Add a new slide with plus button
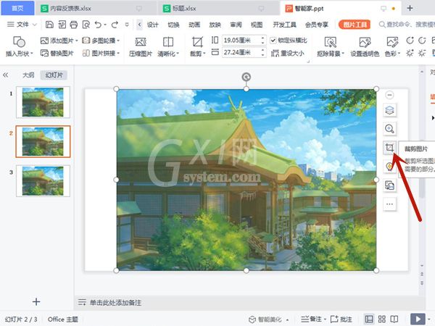This screenshot has height=326, width=435. pyautogui.click(x=36, y=301)
